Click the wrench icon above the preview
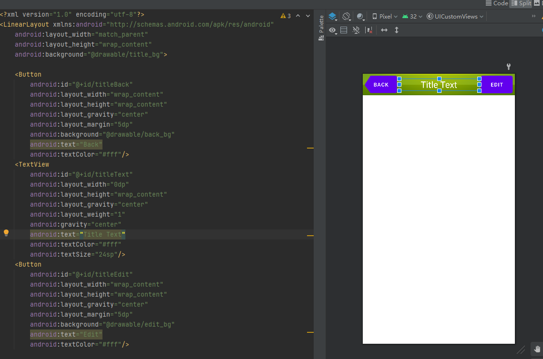Image resolution: width=543 pixels, height=359 pixels. pyautogui.click(x=508, y=66)
